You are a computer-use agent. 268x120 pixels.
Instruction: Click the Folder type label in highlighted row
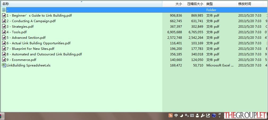click(211, 10)
